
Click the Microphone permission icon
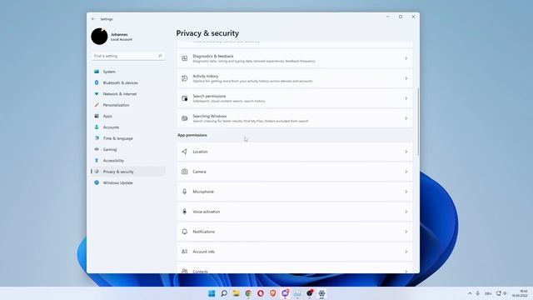tap(185, 192)
